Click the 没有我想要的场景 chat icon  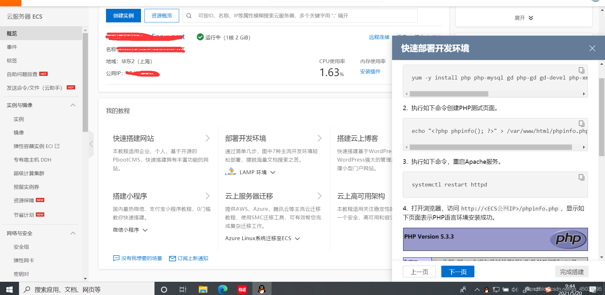click(x=116, y=258)
